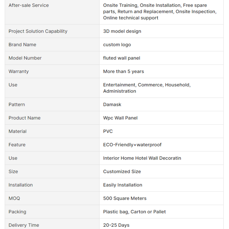Click the Model Number label
Screen dimensions: 229x229
25,58
